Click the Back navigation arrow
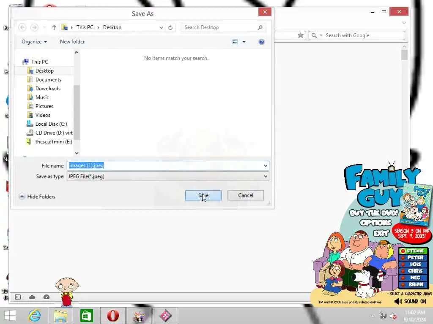The width and height of the screenshot is (433, 324). pyautogui.click(x=22, y=27)
